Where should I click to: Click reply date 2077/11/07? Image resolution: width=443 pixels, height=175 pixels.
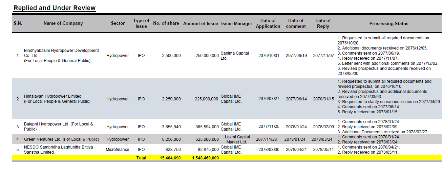coord(323,56)
